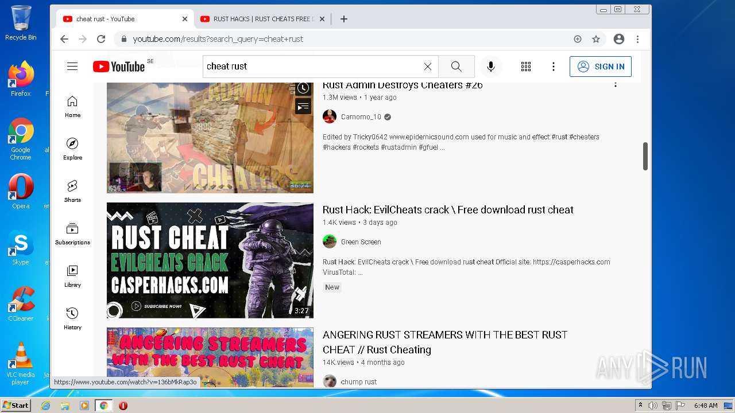Screen dimensions: 735x413
Task: Open RUST CHEAT EvilCheats thumbnail
Action: point(210,260)
